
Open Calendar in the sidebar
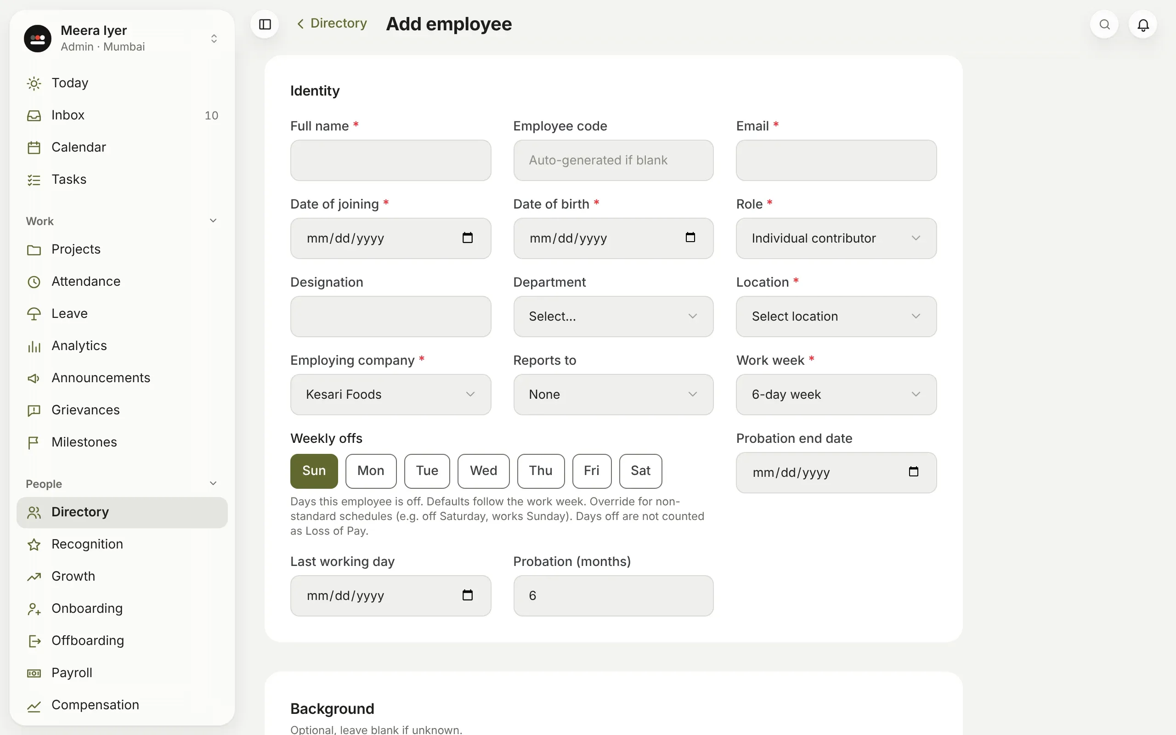tap(122, 147)
